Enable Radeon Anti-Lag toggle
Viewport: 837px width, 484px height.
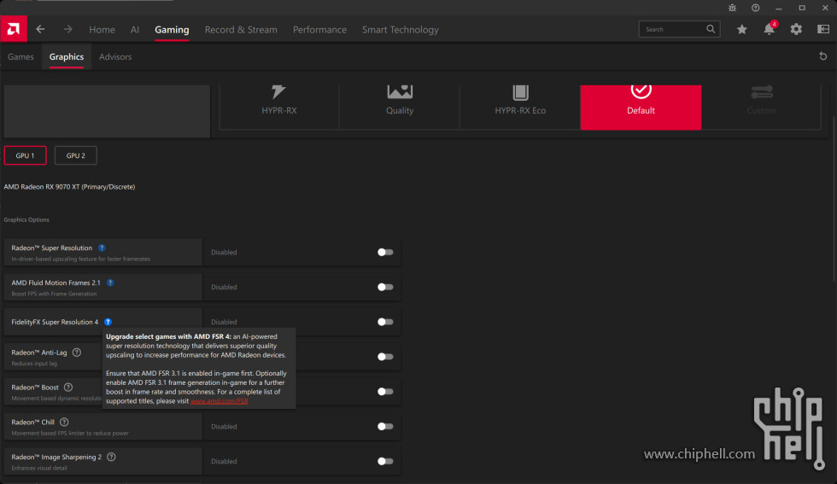tap(385, 357)
